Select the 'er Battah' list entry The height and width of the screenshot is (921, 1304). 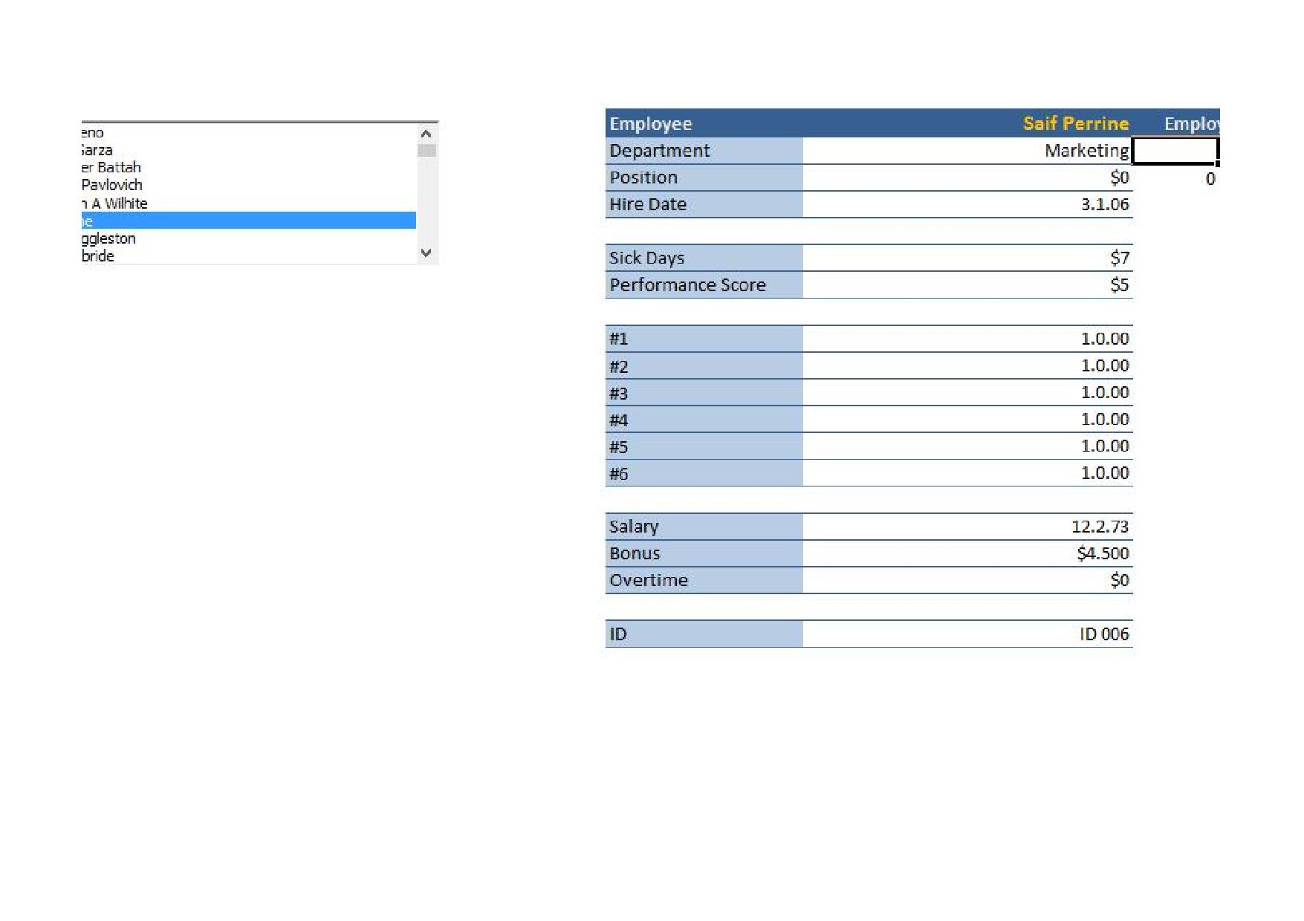[x=111, y=167]
